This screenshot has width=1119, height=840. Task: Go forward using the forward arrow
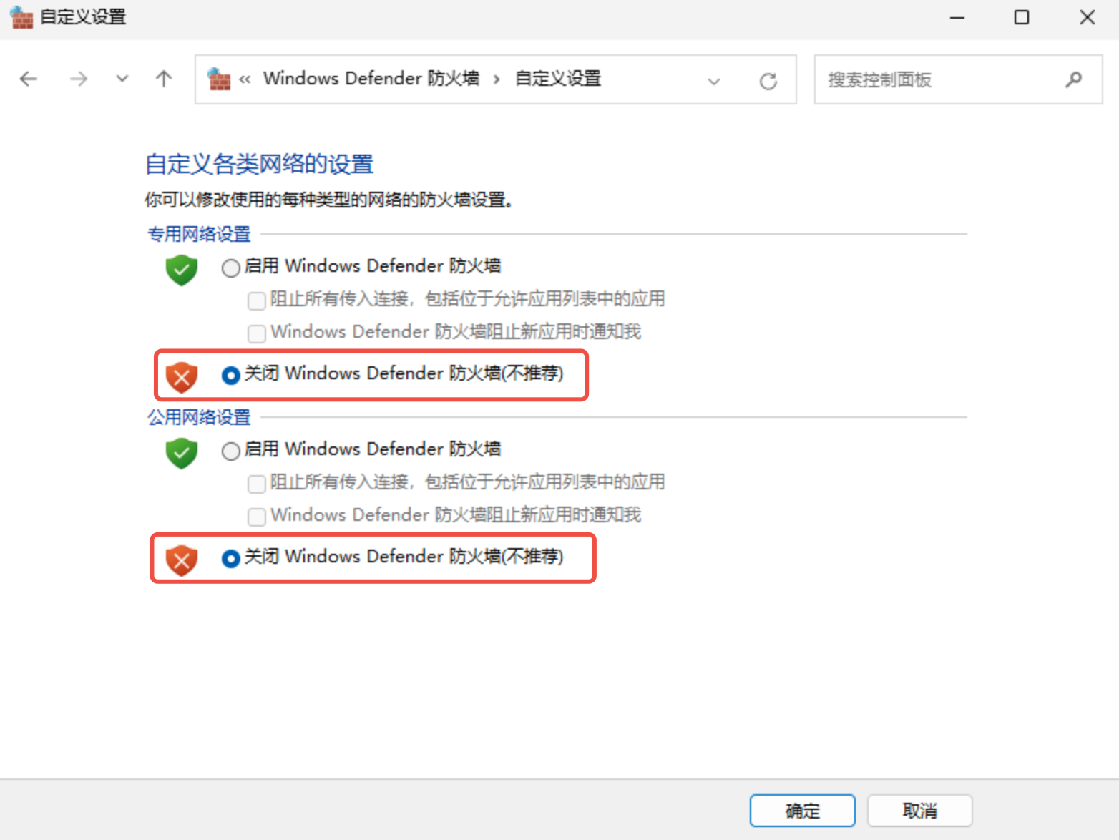coord(79,79)
